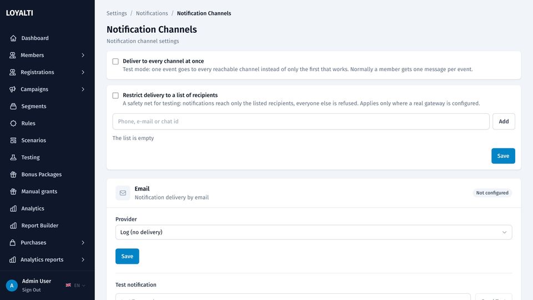Click the Test notification heading

tap(136, 284)
